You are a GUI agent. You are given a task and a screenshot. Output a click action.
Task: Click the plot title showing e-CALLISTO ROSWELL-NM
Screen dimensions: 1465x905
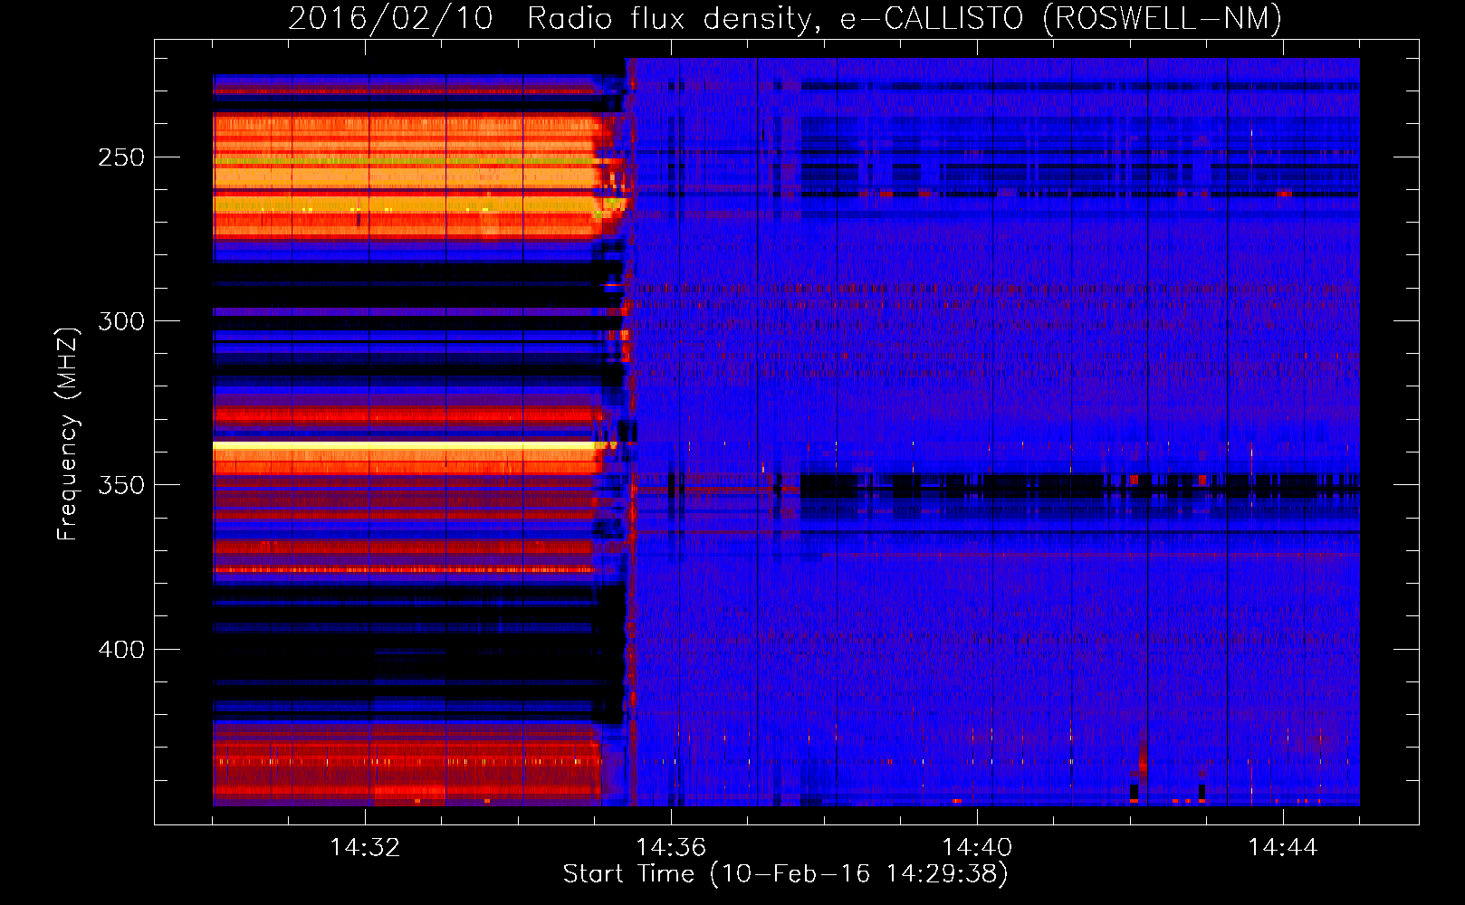(785, 18)
